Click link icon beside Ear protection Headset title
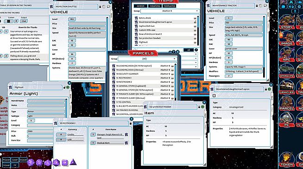The height and width of the screenshot is (169, 303). pos(145,107)
